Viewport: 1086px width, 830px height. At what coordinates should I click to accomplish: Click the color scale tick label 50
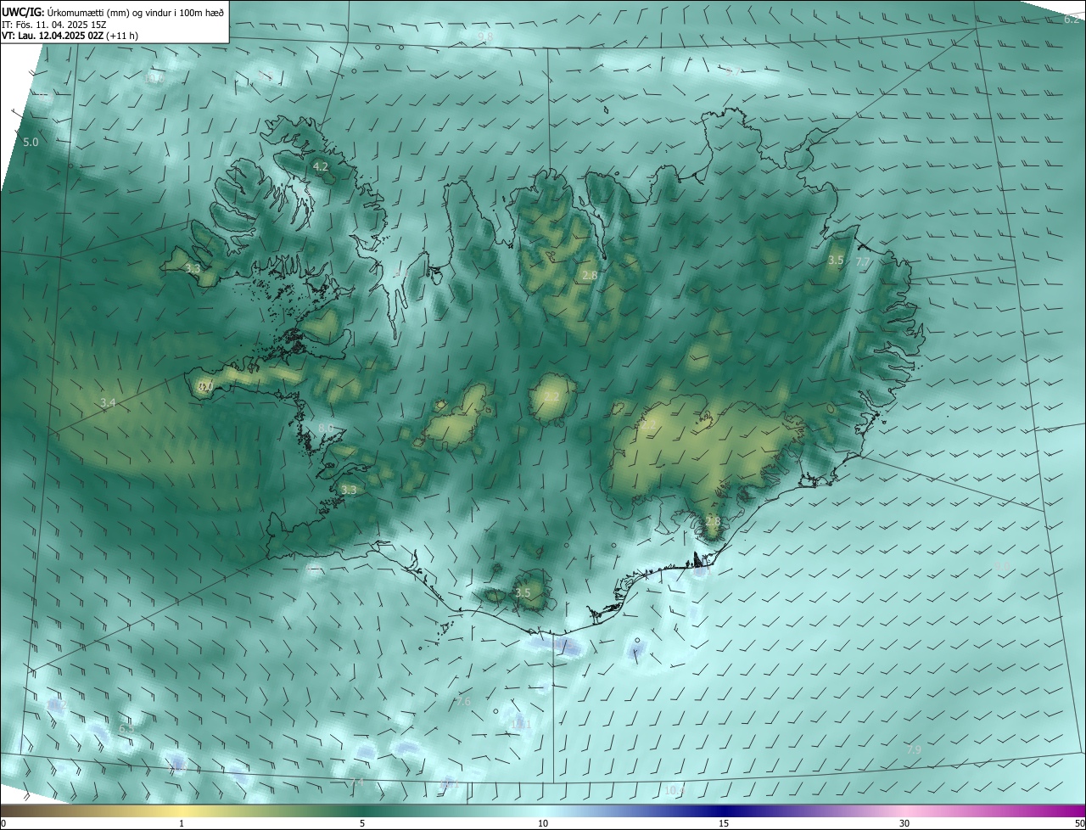[1079, 823]
